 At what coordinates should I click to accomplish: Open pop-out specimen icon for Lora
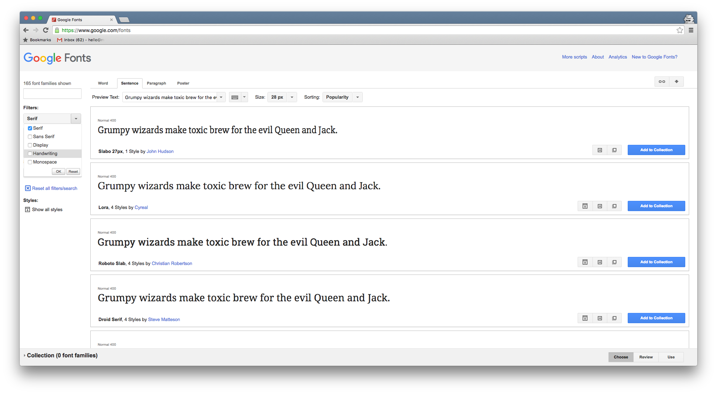coord(614,206)
